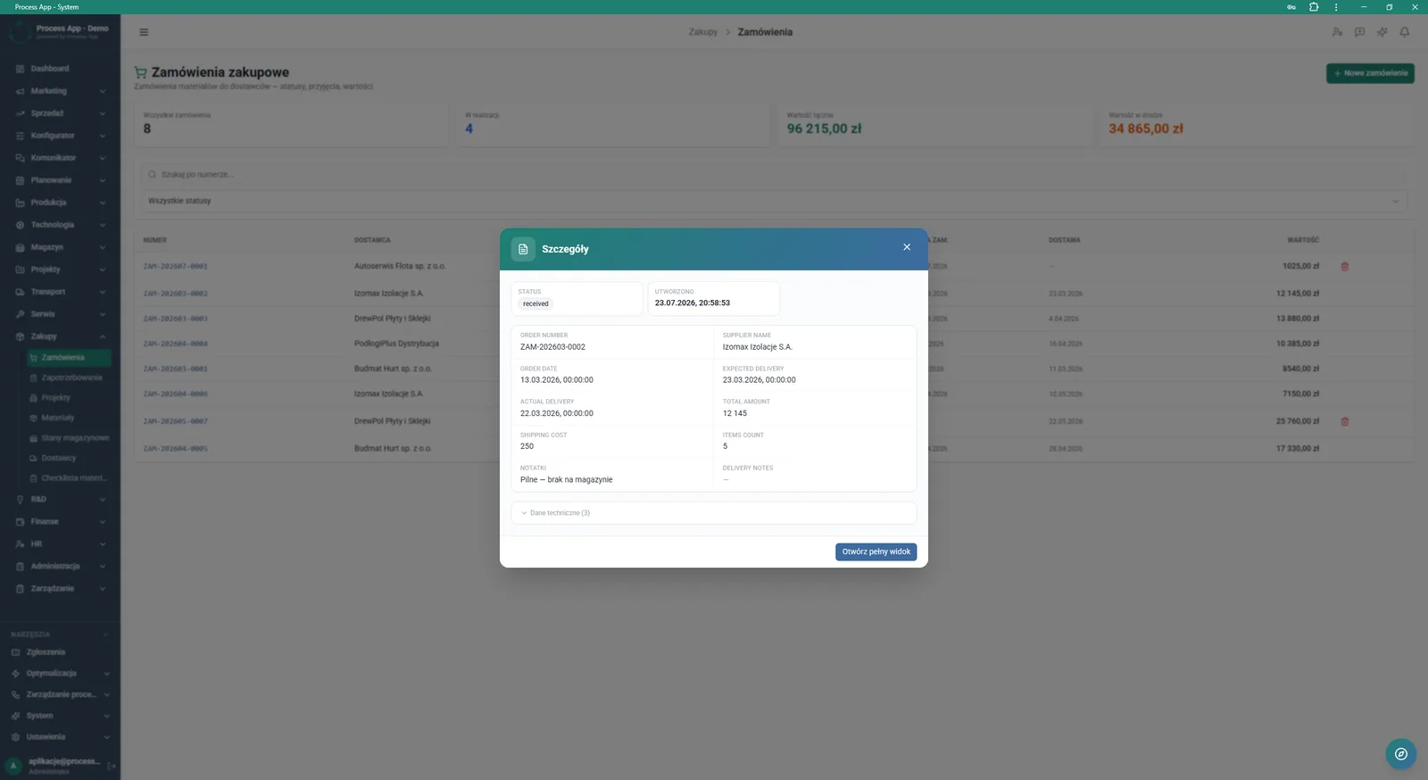Collapse the Zakupy sidebar section
Screen dimensions: 1428x780
(60, 336)
